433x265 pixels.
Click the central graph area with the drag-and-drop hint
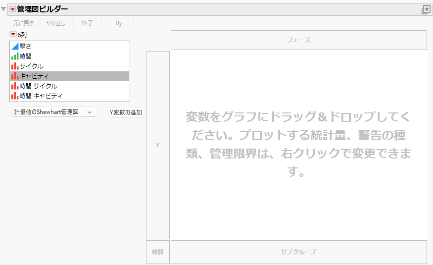(x=298, y=145)
